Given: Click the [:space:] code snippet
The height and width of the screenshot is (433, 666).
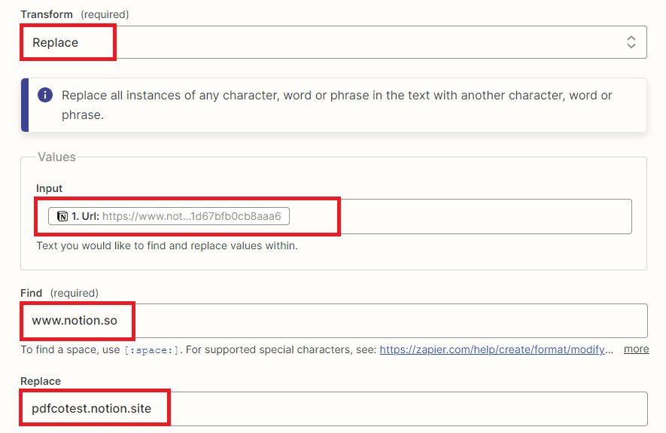Looking at the screenshot, I should [151, 350].
